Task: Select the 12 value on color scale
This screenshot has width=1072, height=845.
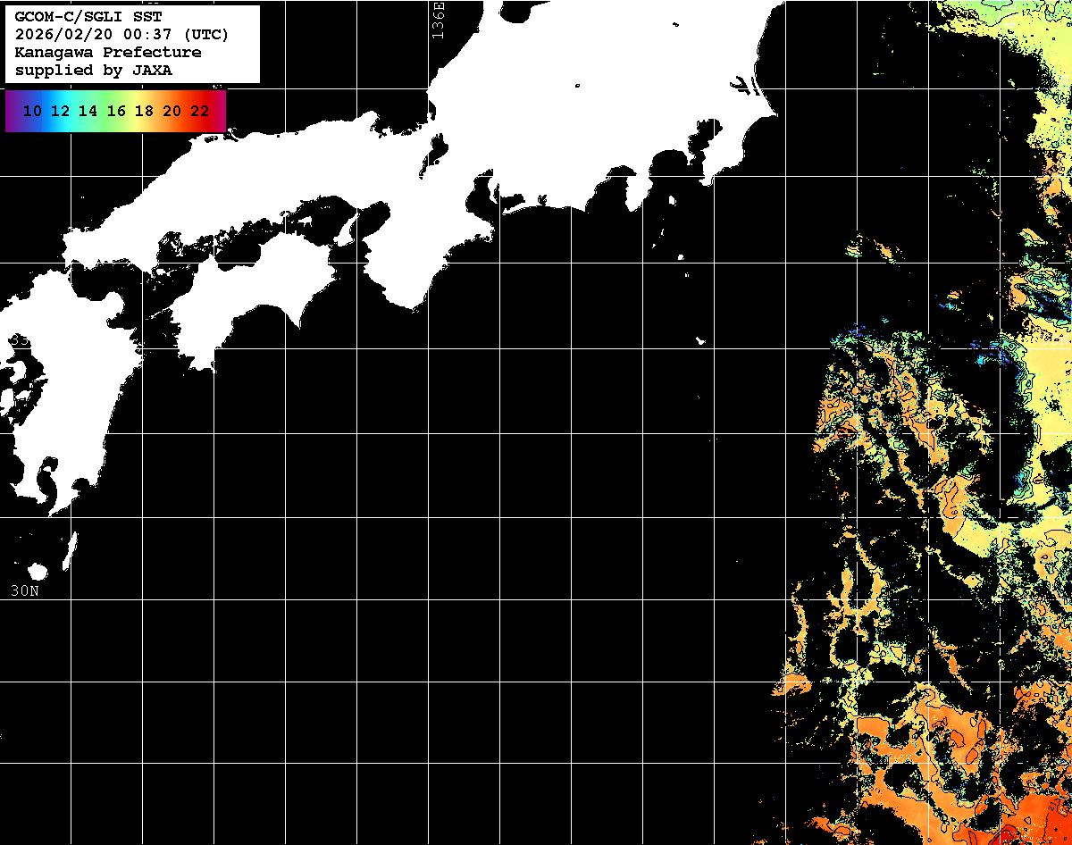Action: (x=61, y=112)
